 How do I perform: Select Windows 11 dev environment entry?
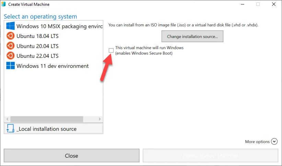point(54,66)
